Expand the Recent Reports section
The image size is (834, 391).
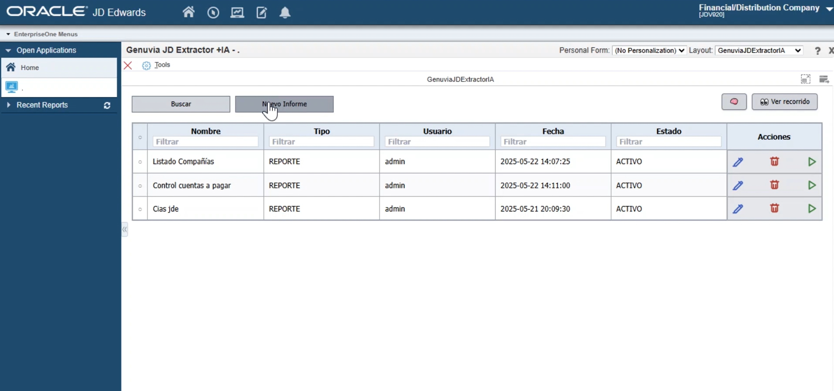9,105
